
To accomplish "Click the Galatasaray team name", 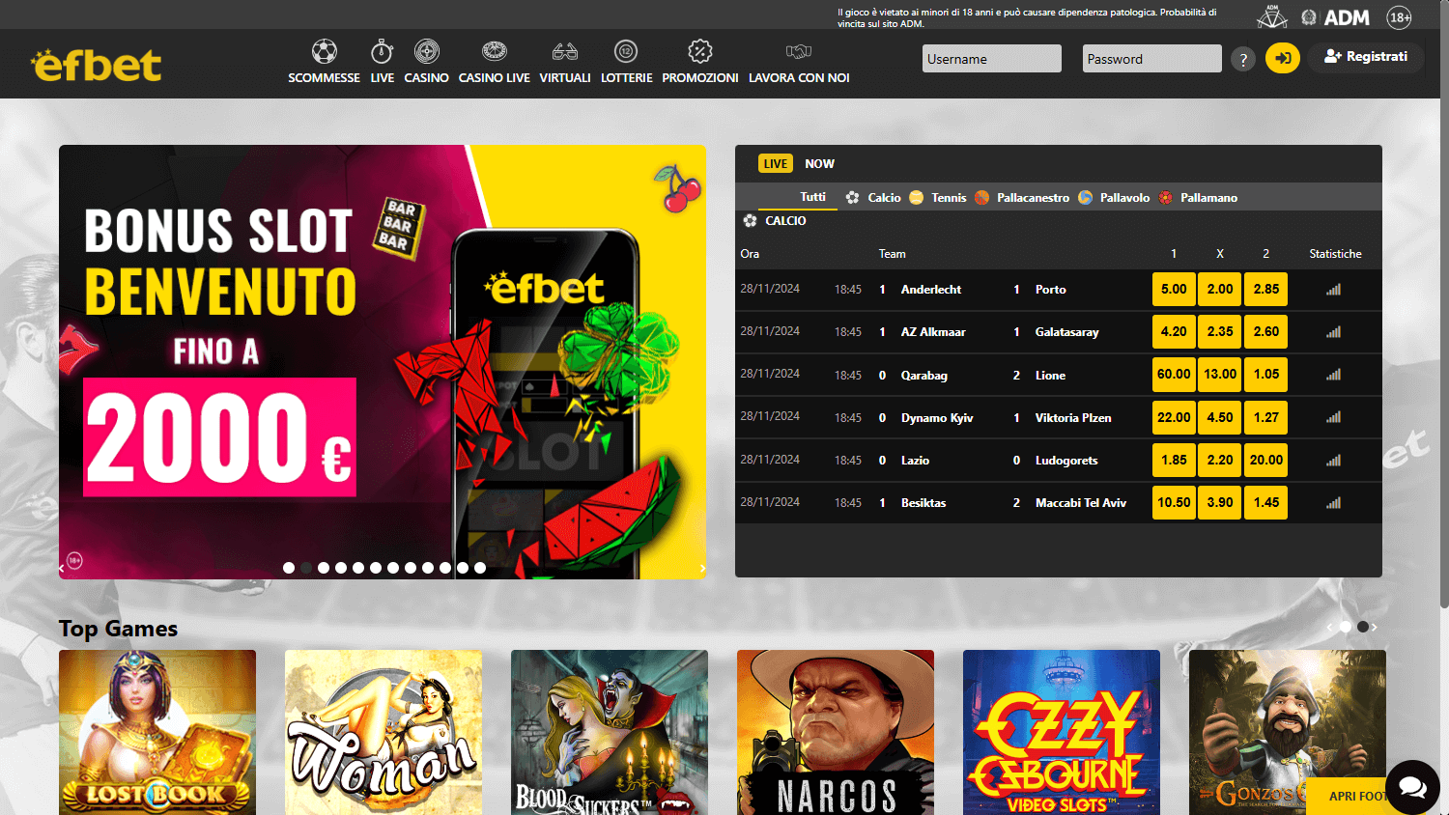I will pos(1066,332).
